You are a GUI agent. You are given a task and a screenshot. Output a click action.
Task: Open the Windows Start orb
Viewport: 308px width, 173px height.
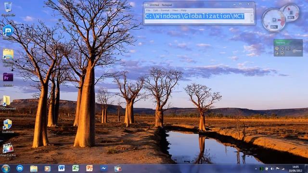5,169
